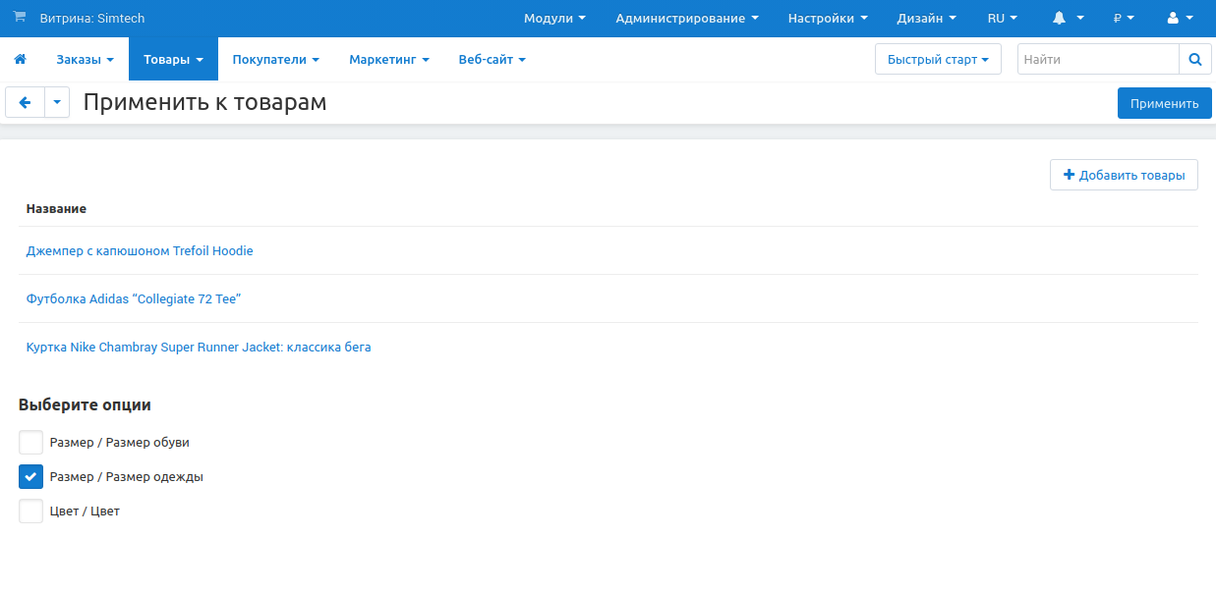
Task: Open the Товары menu tab
Action: click(x=173, y=60)
